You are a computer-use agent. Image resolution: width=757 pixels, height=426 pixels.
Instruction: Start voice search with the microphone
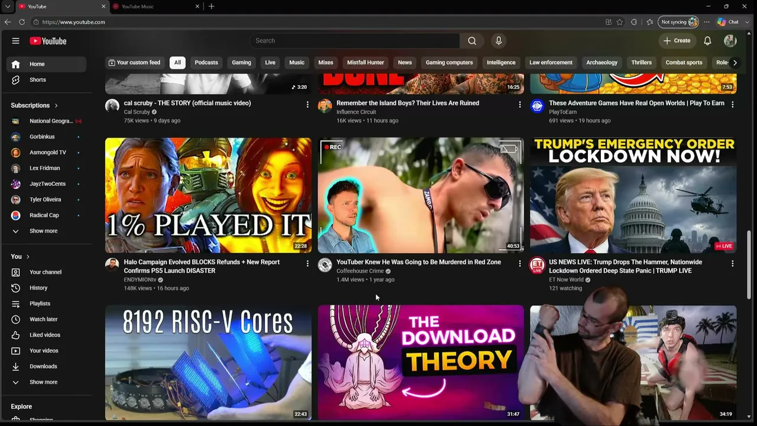[x=499, y=41]
